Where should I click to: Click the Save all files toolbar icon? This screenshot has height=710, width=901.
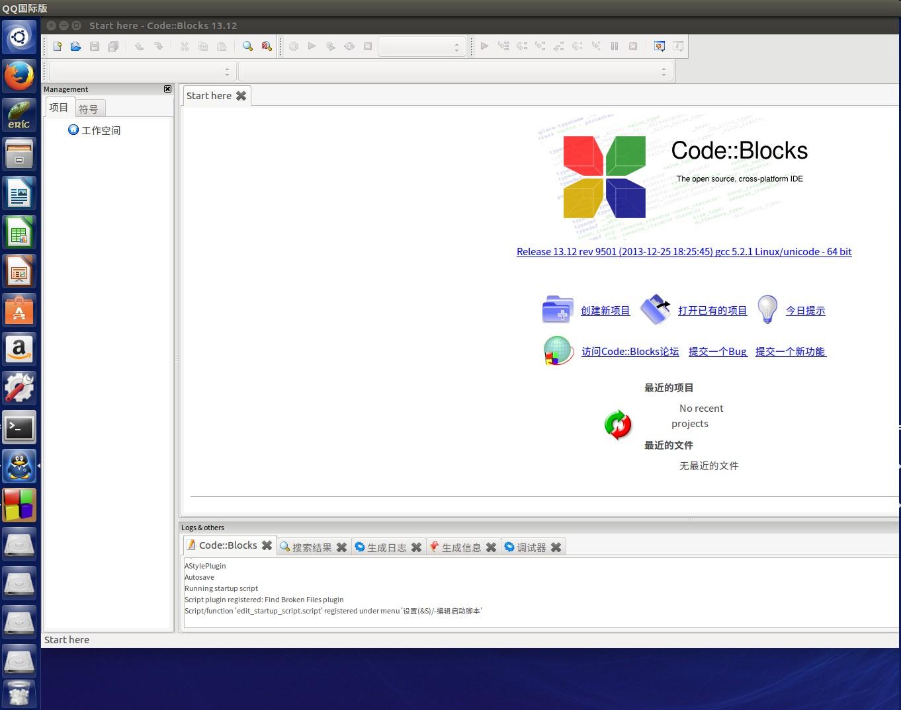112,46
